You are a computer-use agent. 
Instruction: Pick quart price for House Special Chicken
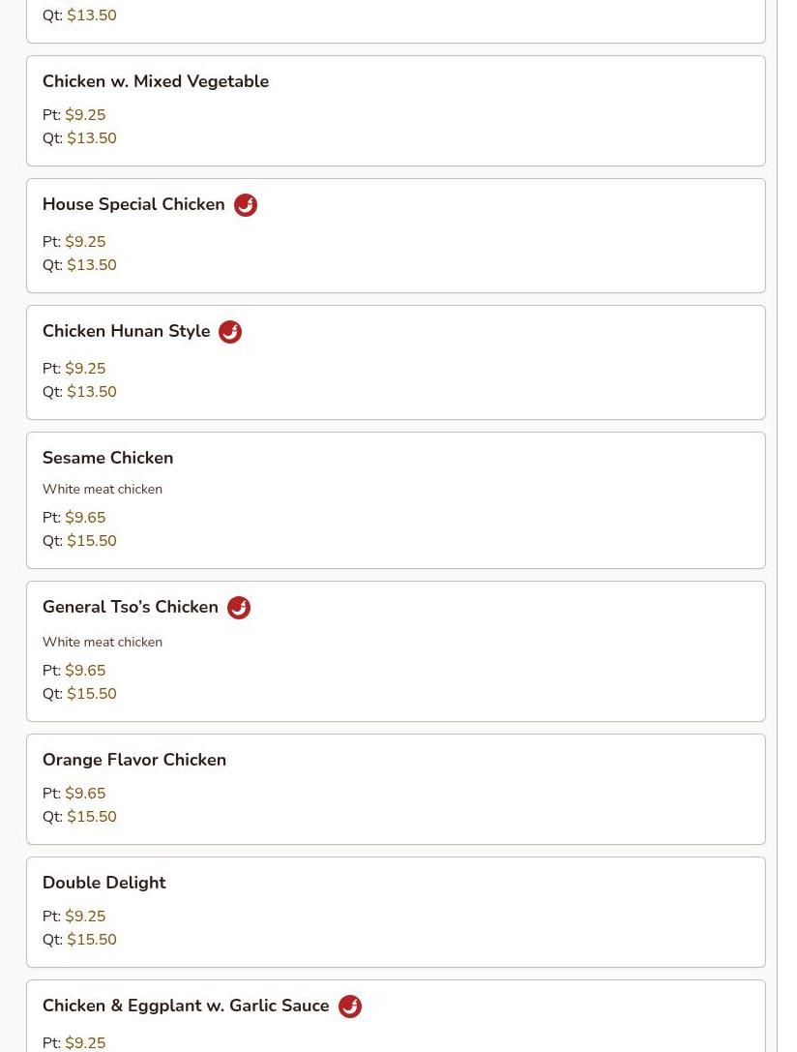(x=92, y=265)
